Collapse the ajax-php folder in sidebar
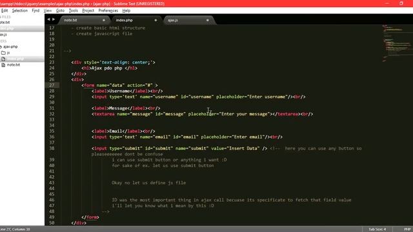The width and height of the screenshot is (413, 232). pyautogui.click(x=10, y=46)
